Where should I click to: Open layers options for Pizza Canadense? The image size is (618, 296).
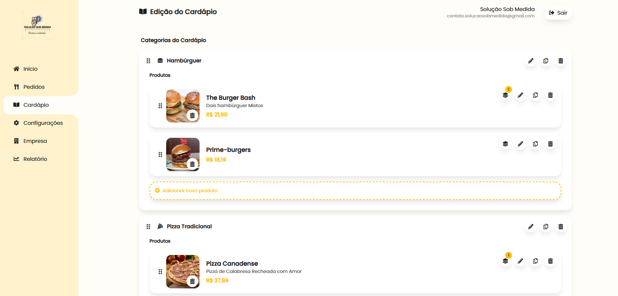click(x=505, y=261)
